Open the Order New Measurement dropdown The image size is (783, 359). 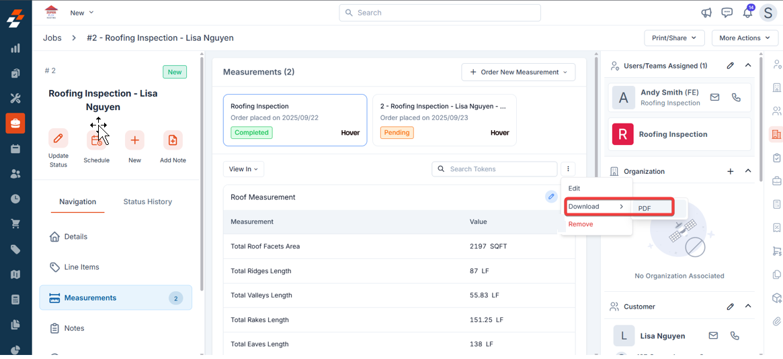[x=518, y=72]
